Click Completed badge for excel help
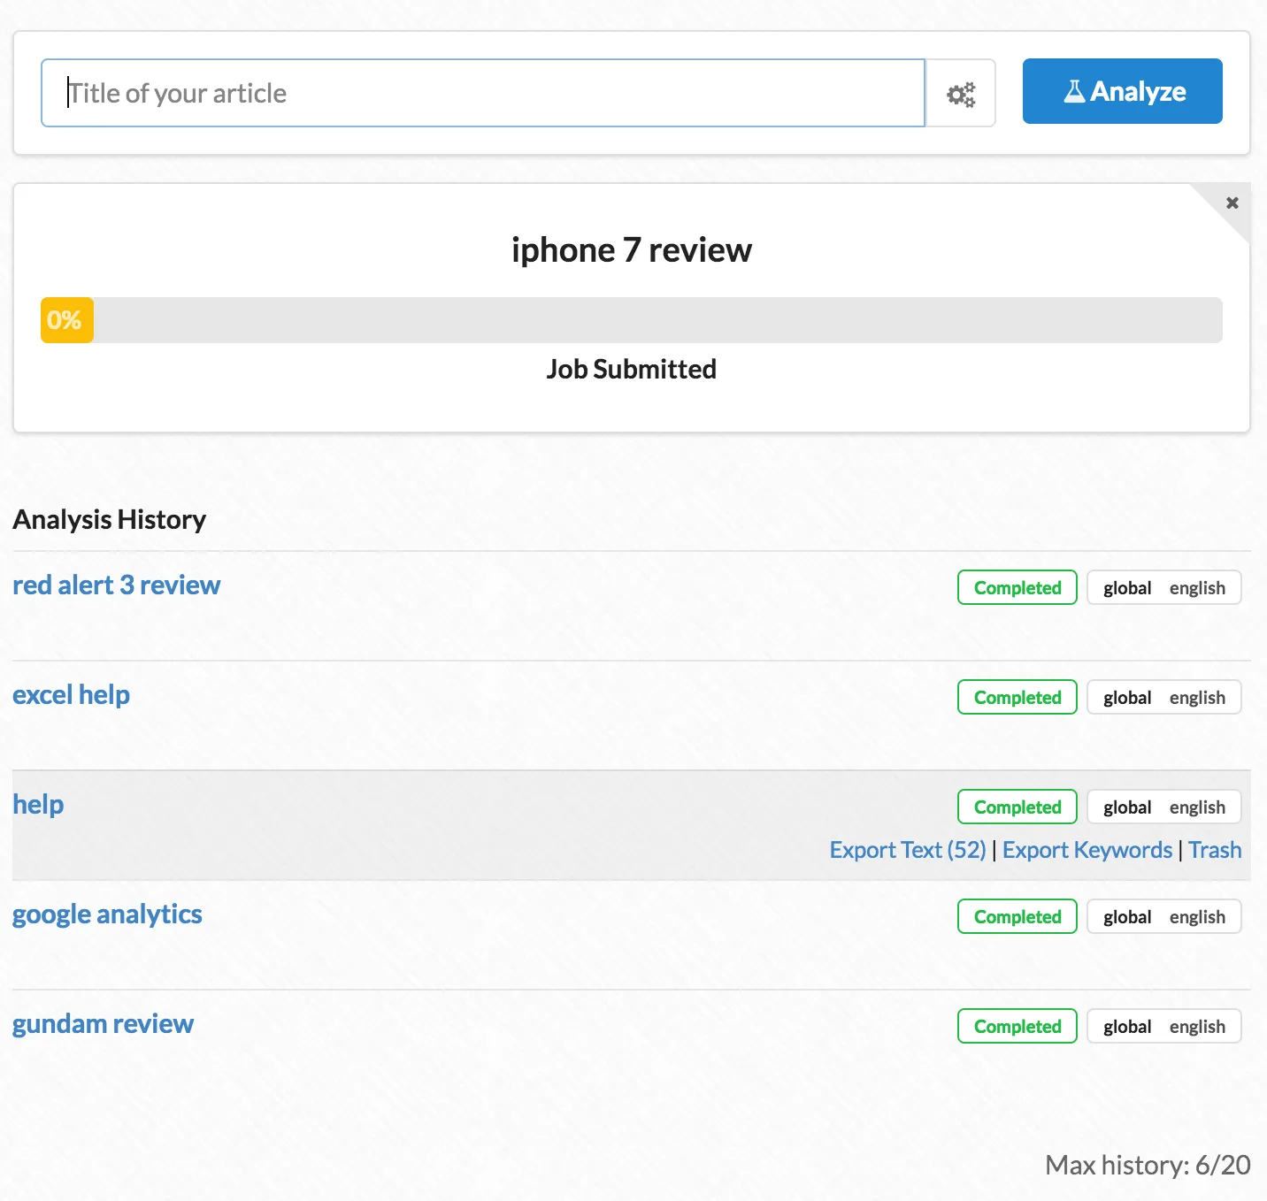This screenshot has height=1201, width=1267. click(x=1017, y=697)
